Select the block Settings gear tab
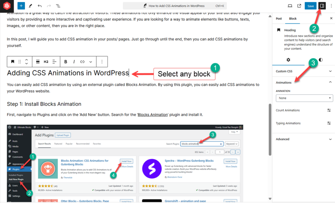Image resolution: width=335 pixels, height=203 pixels. pyautogui.click(x=288, y=60)
